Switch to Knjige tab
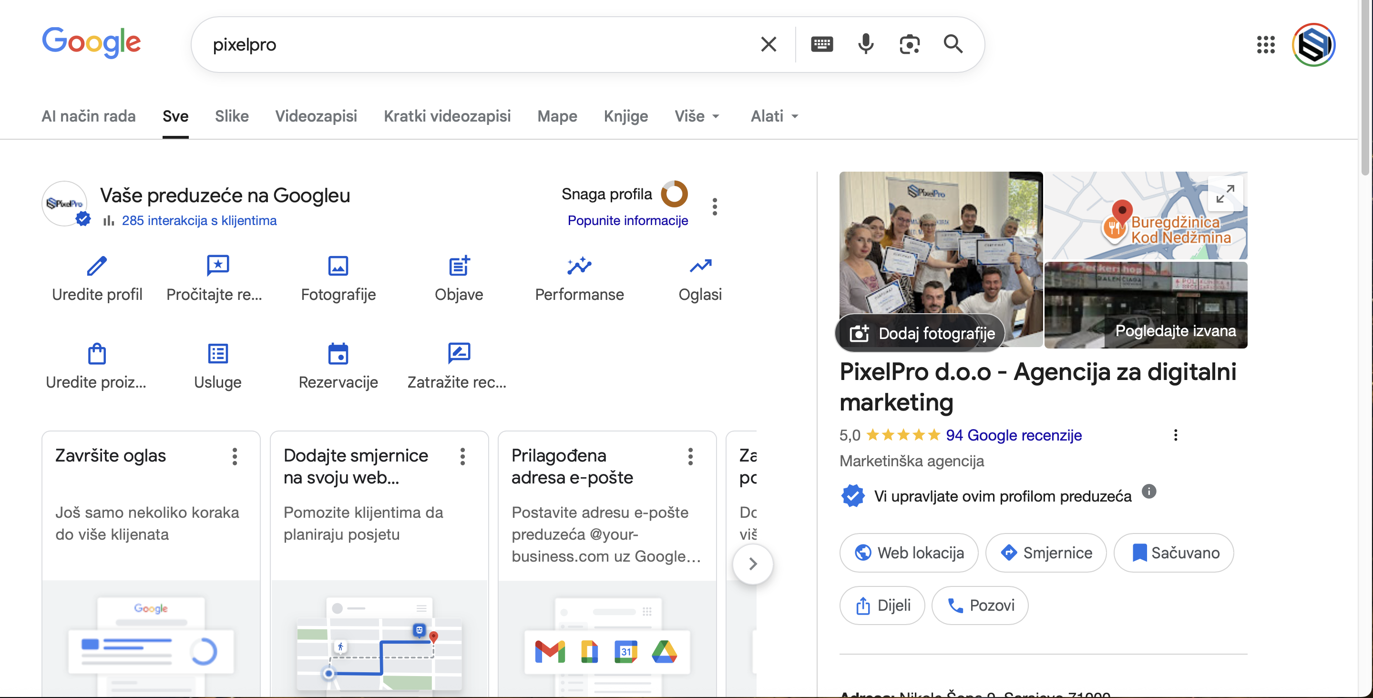The height and width of the screenshot is (698, 1373). 626,116
